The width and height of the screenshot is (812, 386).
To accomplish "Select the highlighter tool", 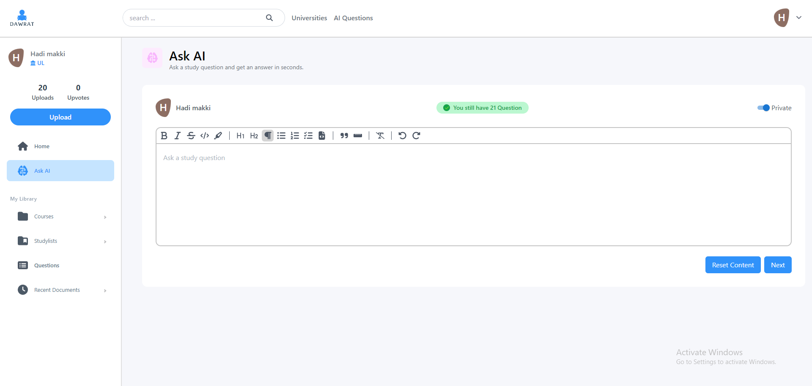I will click(218, 136).
